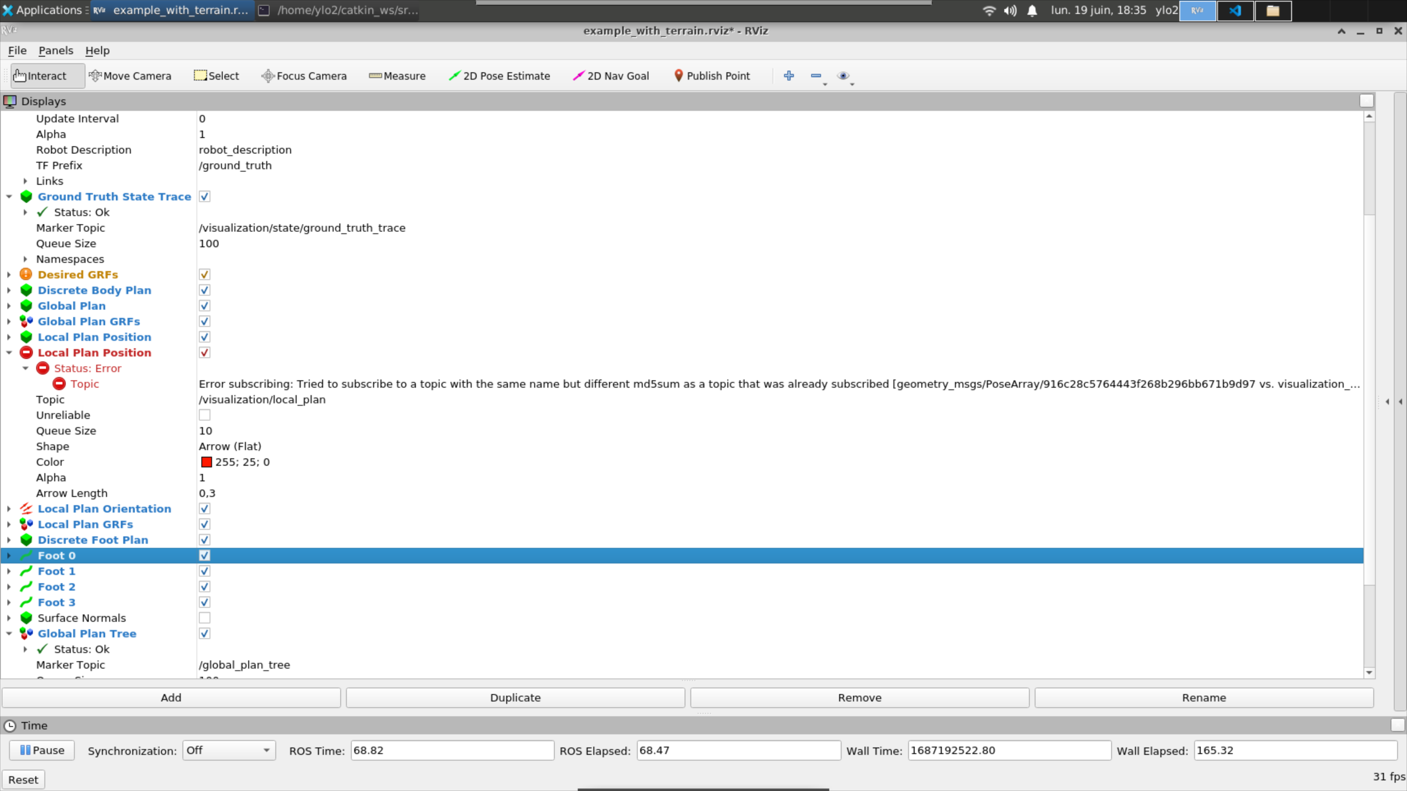
Task: Click the Add display button
Action: (171, 697)
